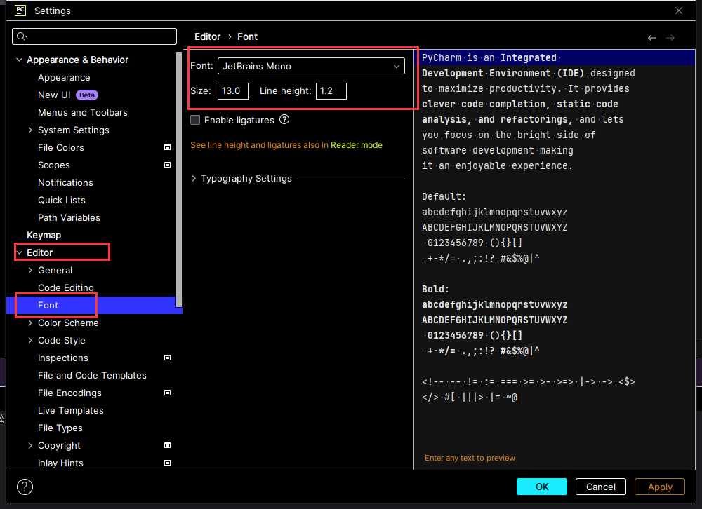Click the forward navigation arrow

[670, 38]
